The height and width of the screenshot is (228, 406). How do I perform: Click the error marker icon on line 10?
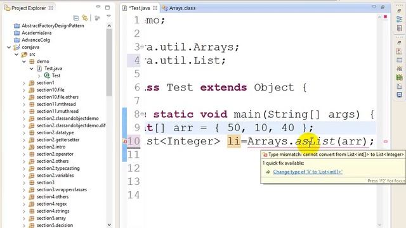124,141
